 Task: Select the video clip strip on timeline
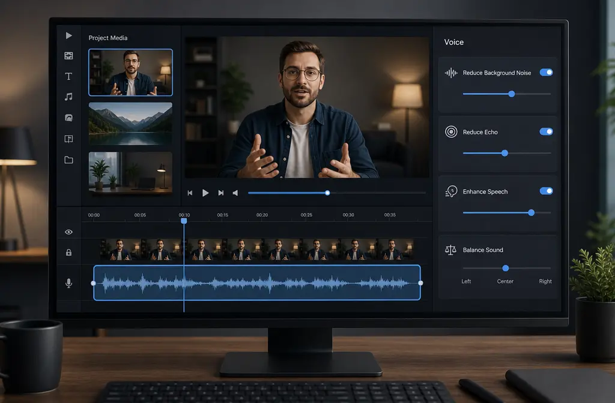tap(257, 250)
